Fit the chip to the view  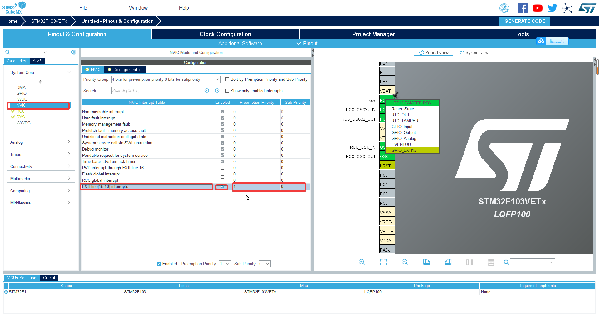coord(383,262)
